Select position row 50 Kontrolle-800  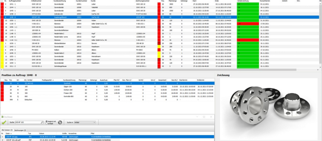(x=107, y=96)
